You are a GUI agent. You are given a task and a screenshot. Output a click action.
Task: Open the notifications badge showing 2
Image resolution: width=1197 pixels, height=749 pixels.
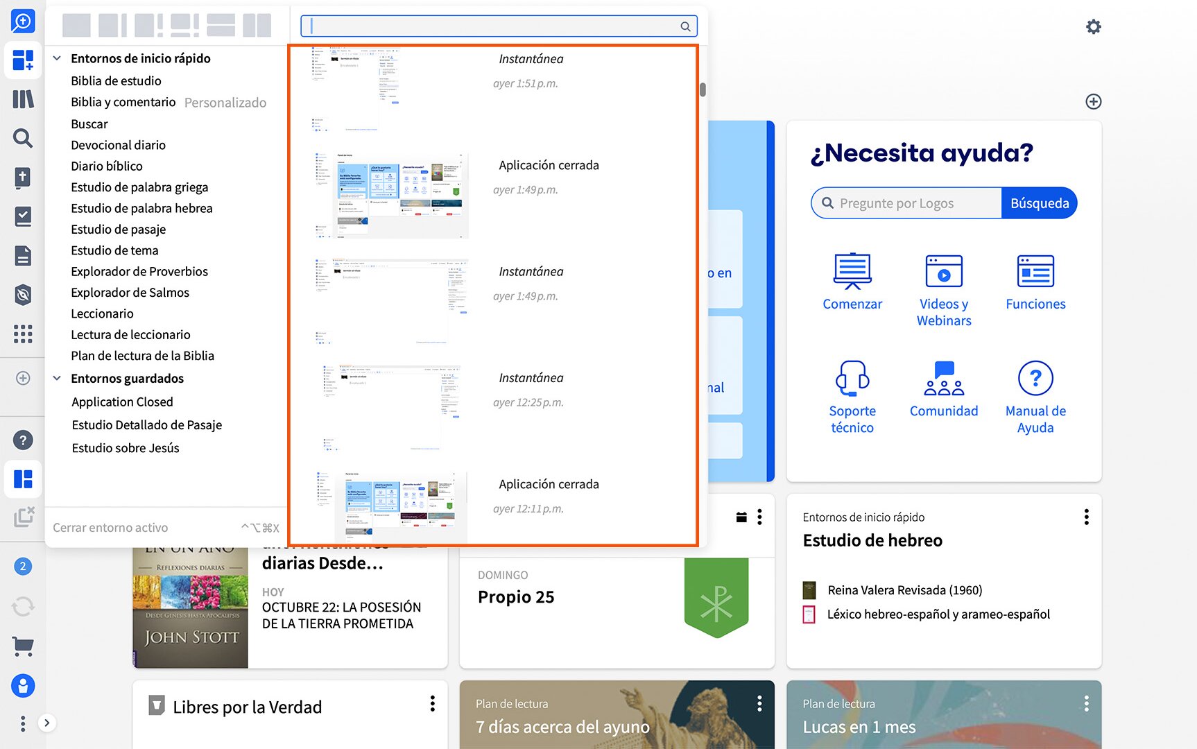(x=23, y=566)
